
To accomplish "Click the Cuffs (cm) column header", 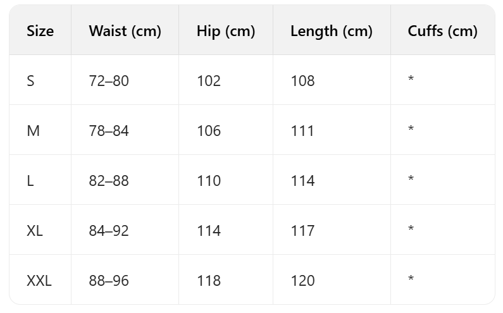I will tap(442, 31).
